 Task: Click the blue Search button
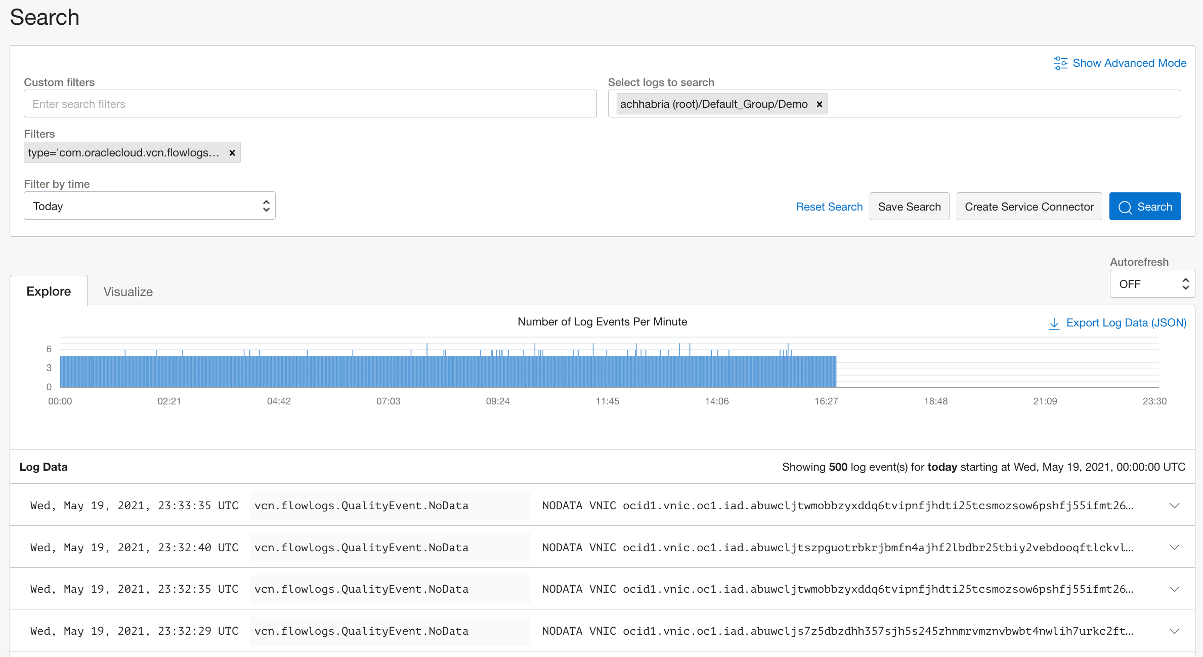click(1145, 207)
